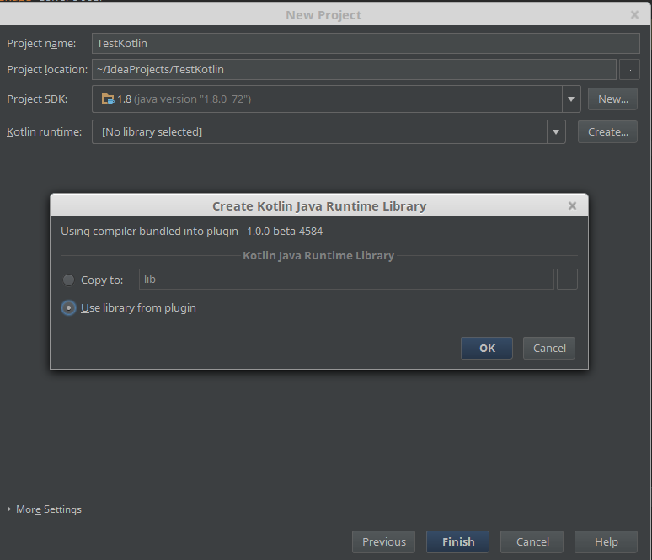
Task: Click OK in Create Kotlin Runtime dialog
Action: (x=487, y=348)
